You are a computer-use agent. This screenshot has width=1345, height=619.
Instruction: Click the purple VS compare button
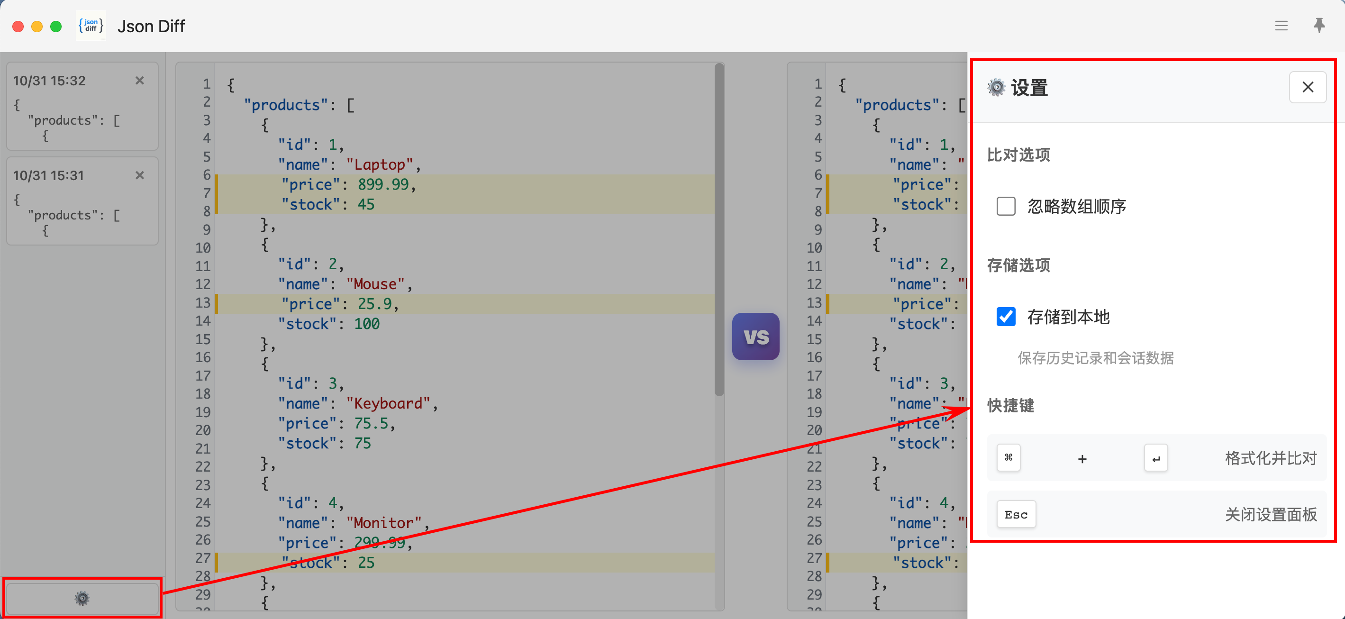[x=755, y=337]
